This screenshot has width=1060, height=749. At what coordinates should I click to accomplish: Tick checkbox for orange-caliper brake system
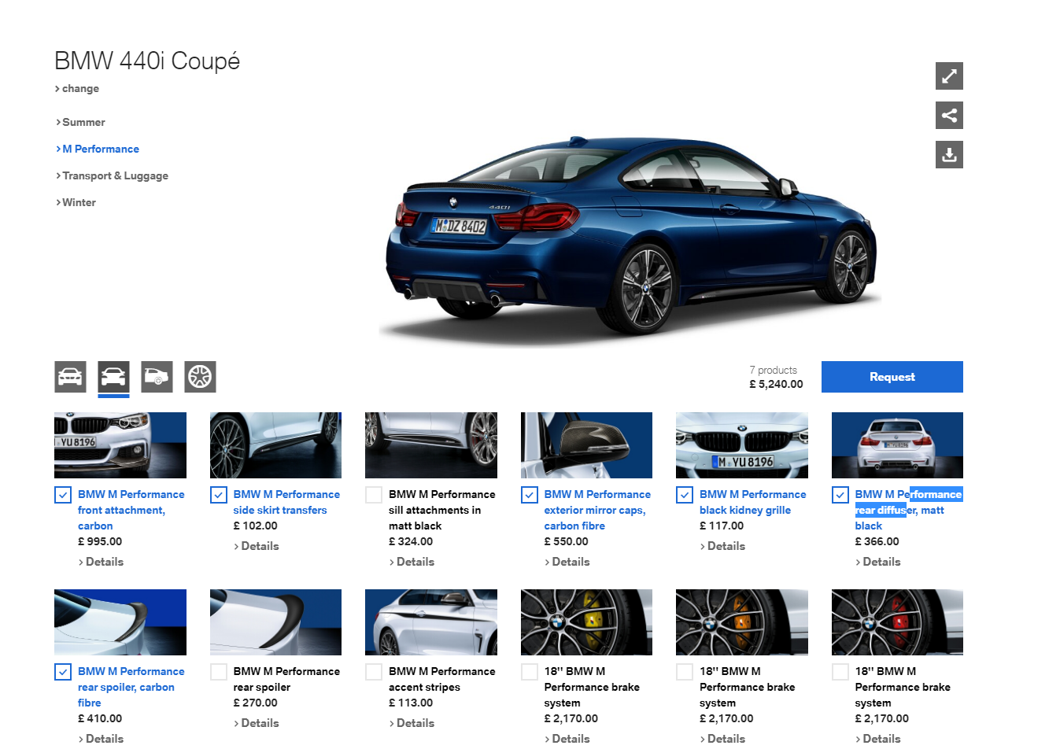[x=685, y=672]
